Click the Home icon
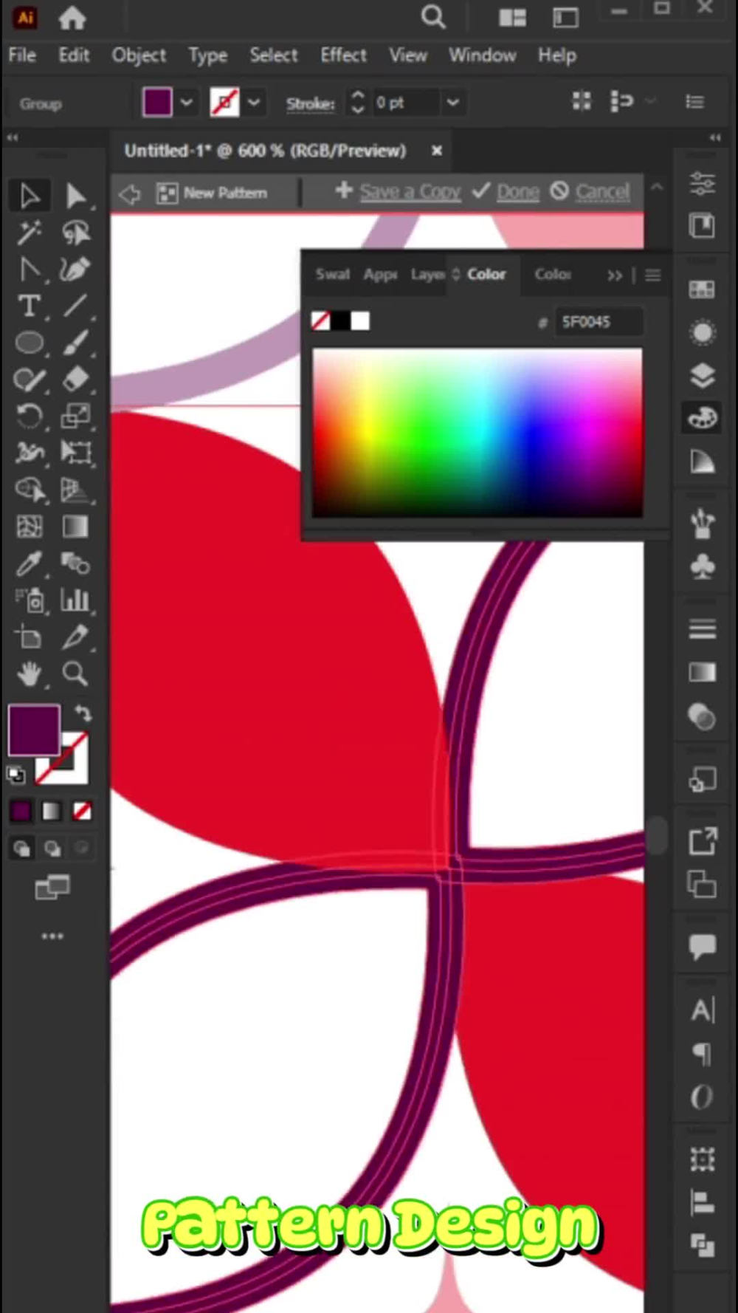 (x=72, y=18)
